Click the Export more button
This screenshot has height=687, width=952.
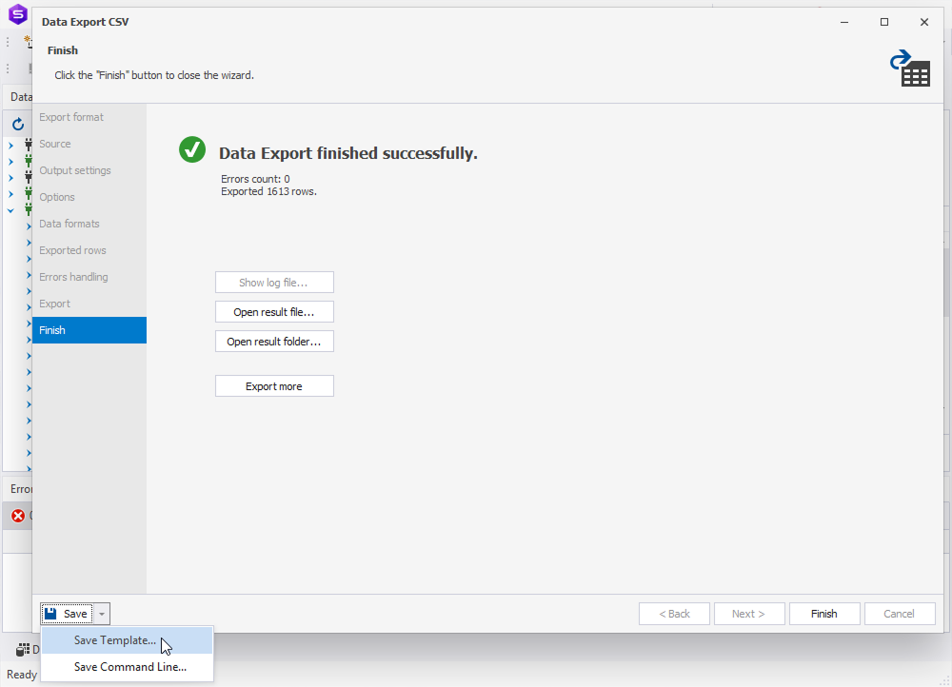[274, 386]
